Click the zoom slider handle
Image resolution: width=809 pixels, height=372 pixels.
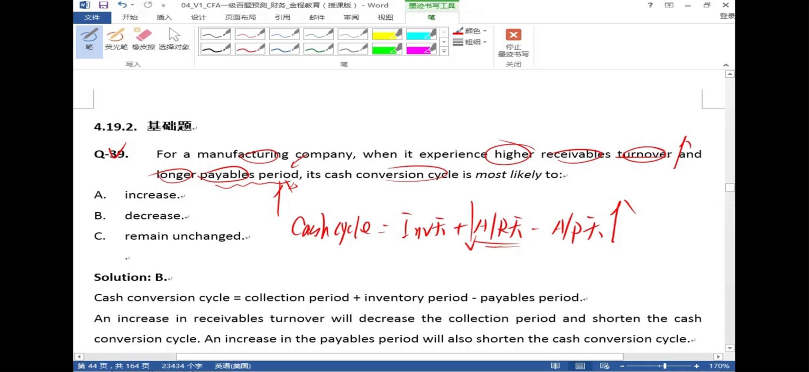point(664,366)
